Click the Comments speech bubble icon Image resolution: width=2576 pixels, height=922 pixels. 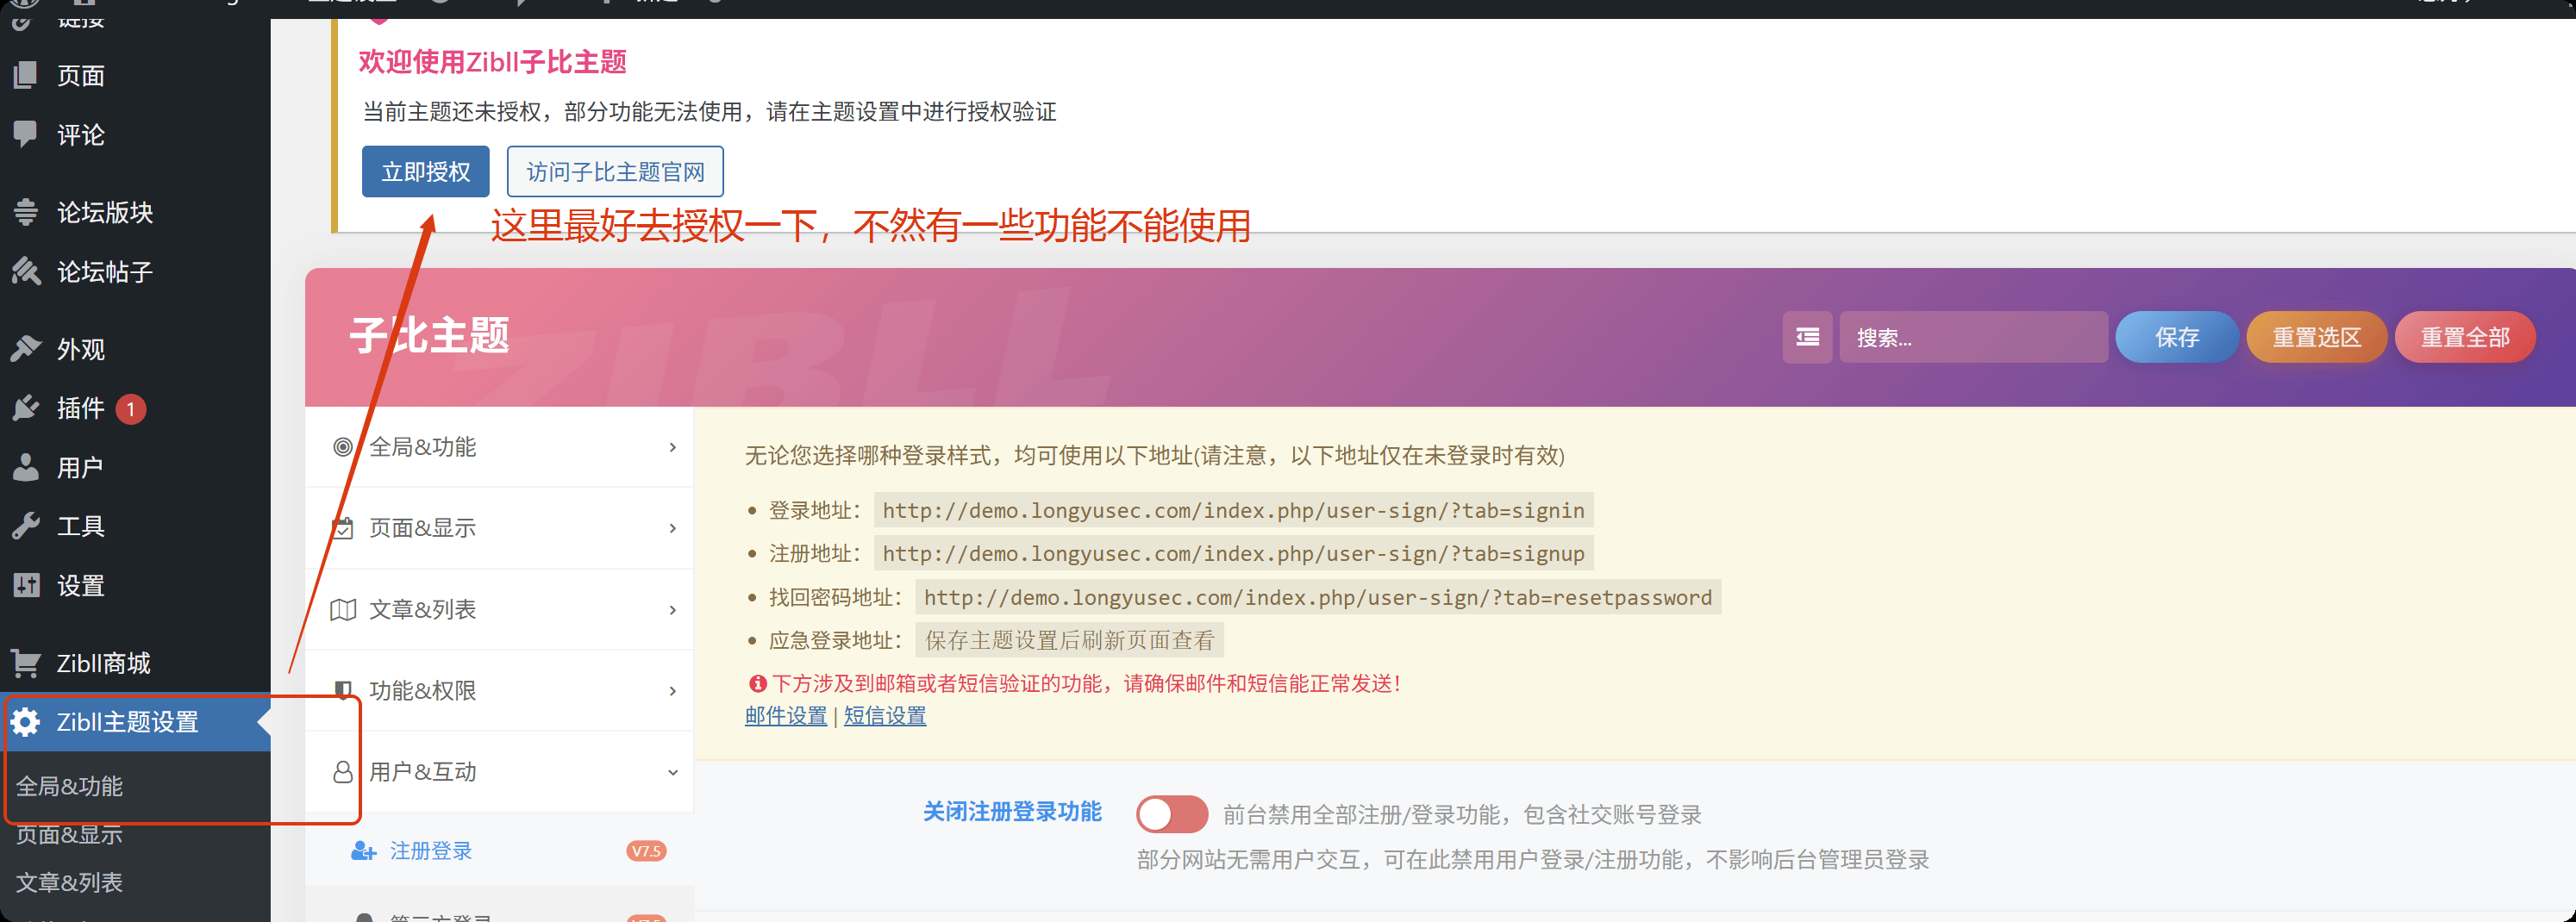click(x=26, y=134)
